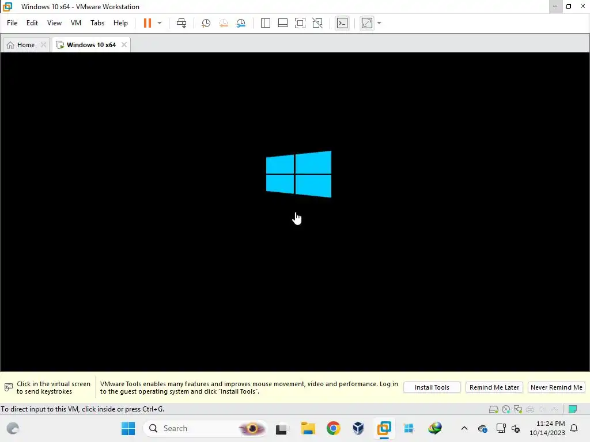Open the Tabs menu
This screenshot has width=590, height=442.
(97, 23)
